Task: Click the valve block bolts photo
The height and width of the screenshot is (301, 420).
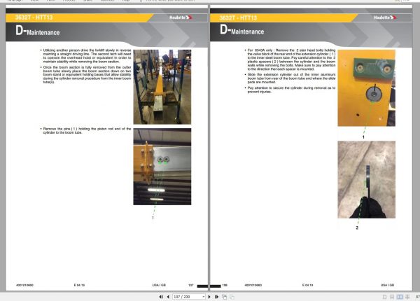Action: point(366,87)
